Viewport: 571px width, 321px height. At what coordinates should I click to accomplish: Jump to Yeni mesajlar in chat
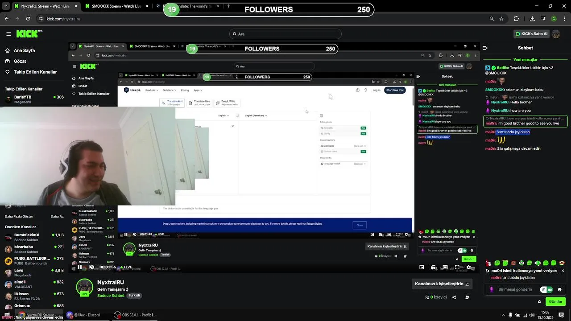[525, 60]
